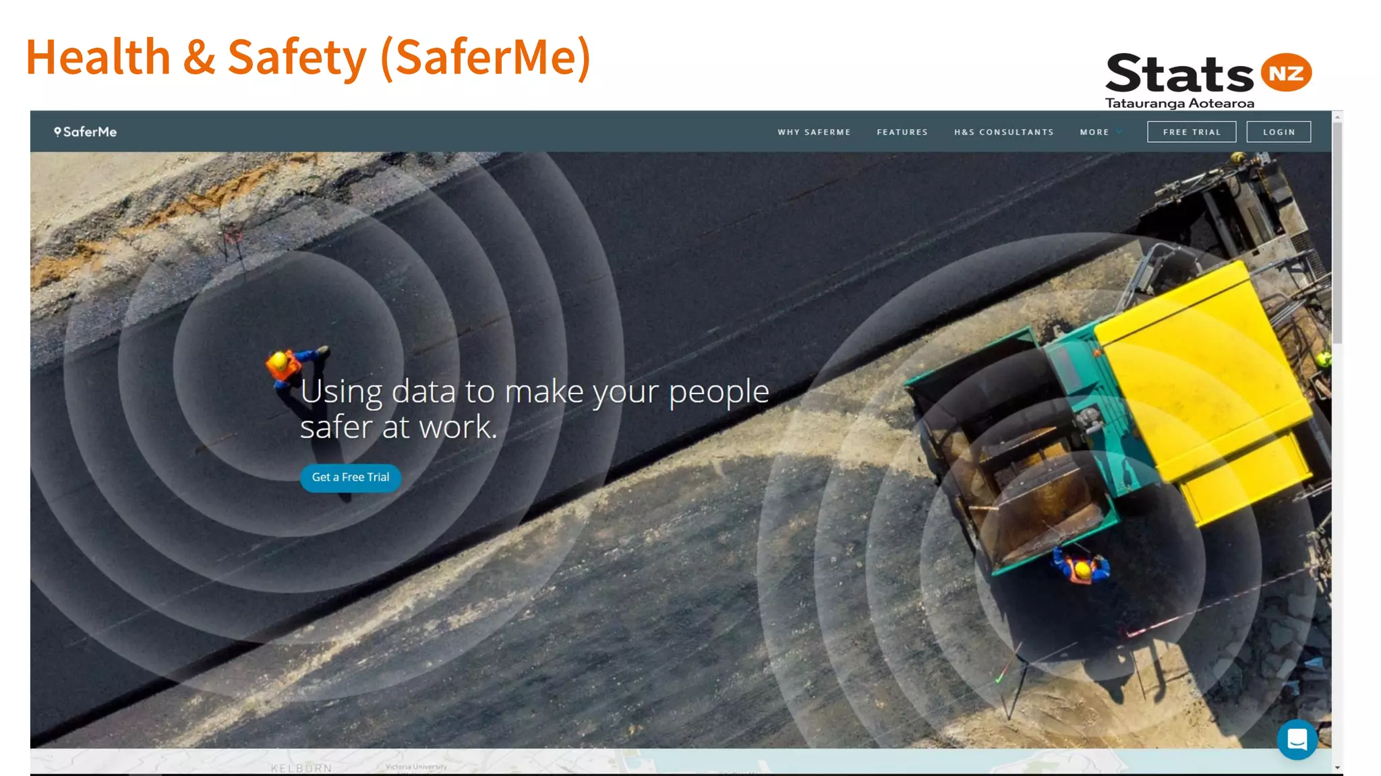
Task: Click the Kelburn label on the map strip
Action: click(301, 768)
